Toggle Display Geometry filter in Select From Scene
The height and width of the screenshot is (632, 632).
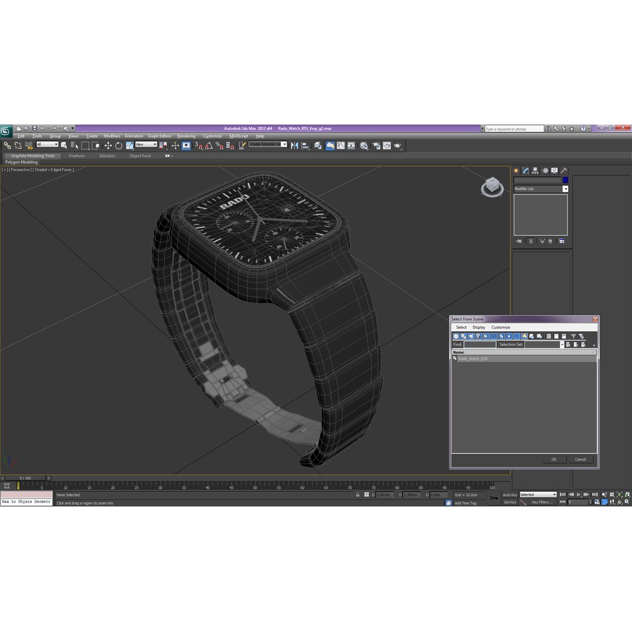click(x=456, y=336)
